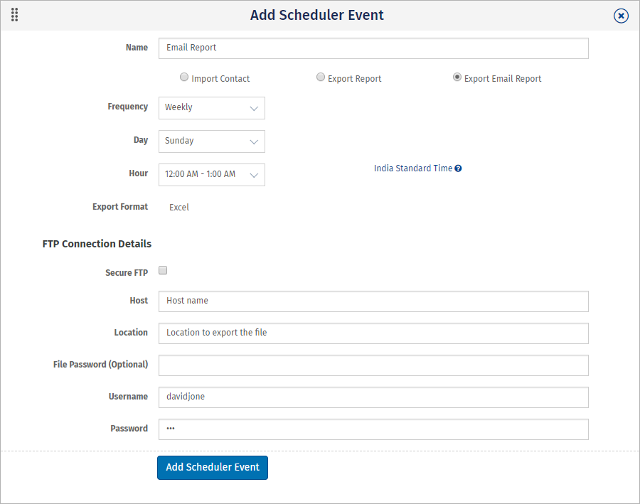Screen dimensions: 640x504
Task: Enable the Secure FTP checkbox
Action: point(163,270)
